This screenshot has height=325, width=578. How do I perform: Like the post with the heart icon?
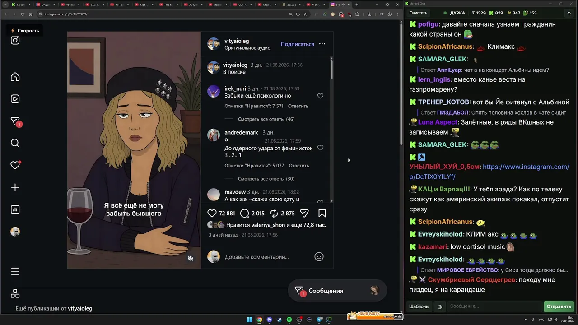[212, 213]
